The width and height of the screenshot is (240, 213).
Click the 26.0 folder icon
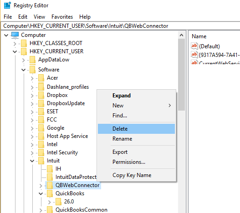(58, 202)
